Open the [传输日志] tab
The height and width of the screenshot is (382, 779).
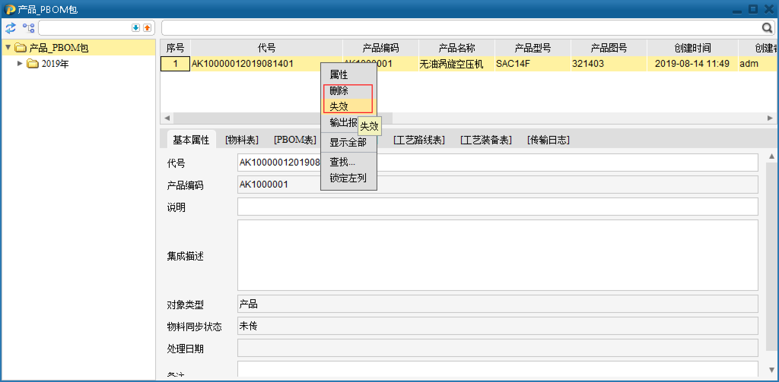pos(548,140)
